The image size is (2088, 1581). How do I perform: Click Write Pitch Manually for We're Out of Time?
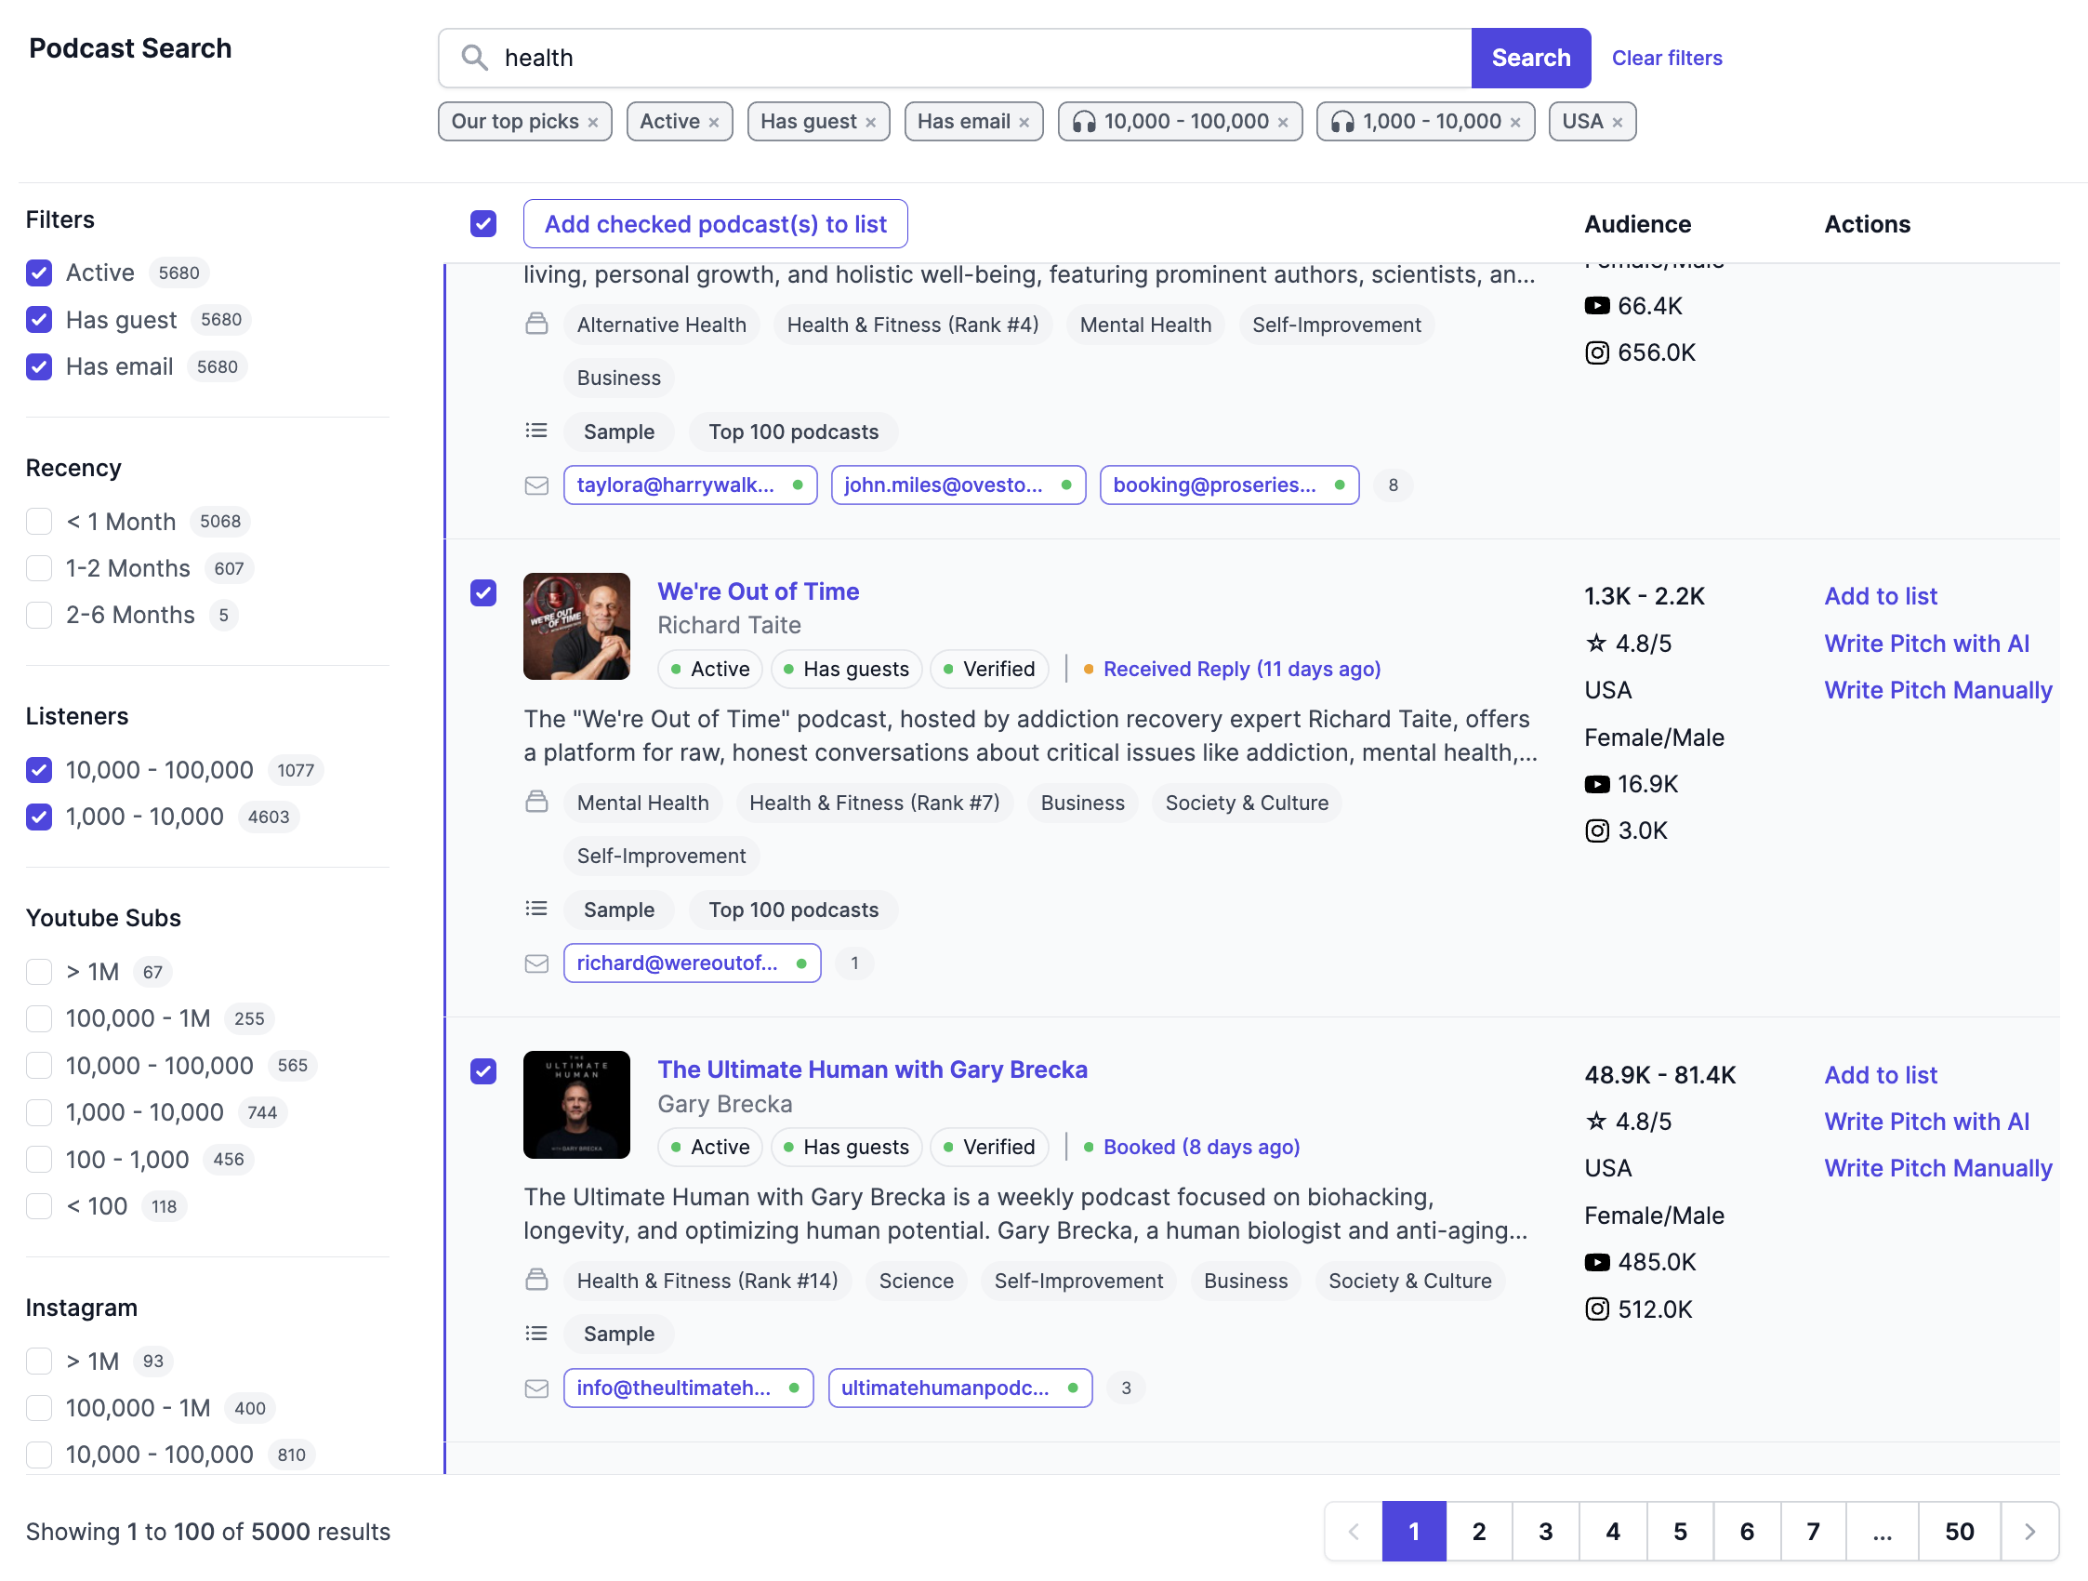[1938, 690]
